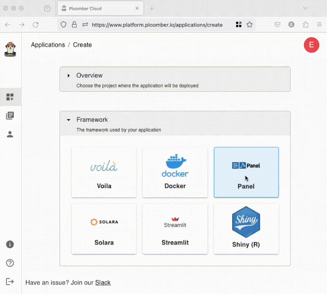
Task: Click the info circle icon in sidebar
Action: 10,245
